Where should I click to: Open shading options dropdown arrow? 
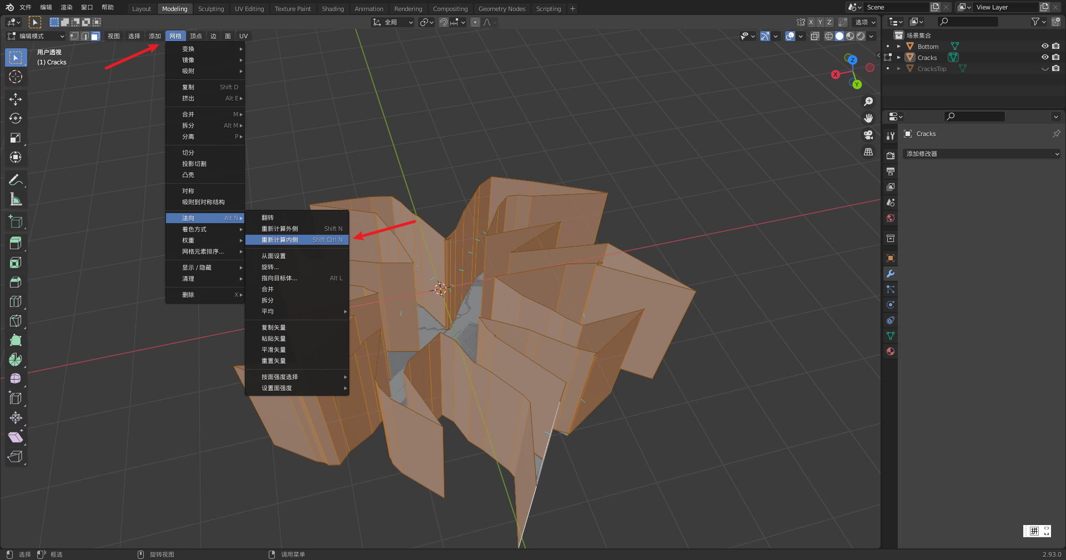click(871, 36)
